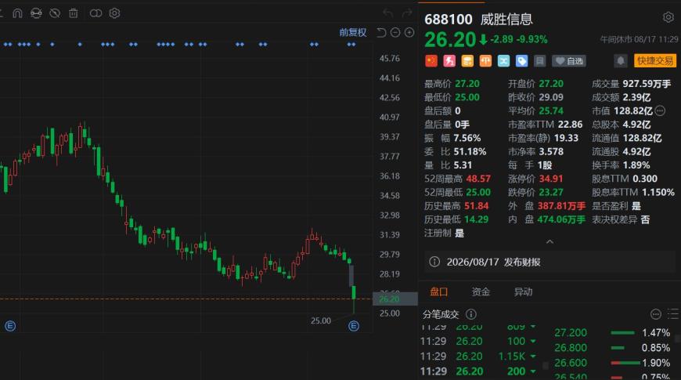This screenshot has width=681, height=380.
Task: Show info for 分笔成交
Action: (x=471, y=314)
